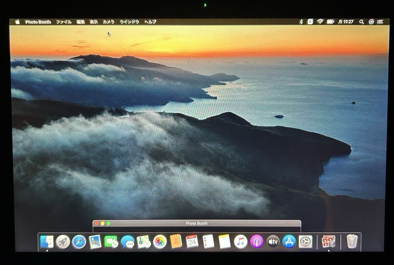Screen dimensions: 394x265
Task: Open Notification Center list icon
Action: tap(380, 22)
